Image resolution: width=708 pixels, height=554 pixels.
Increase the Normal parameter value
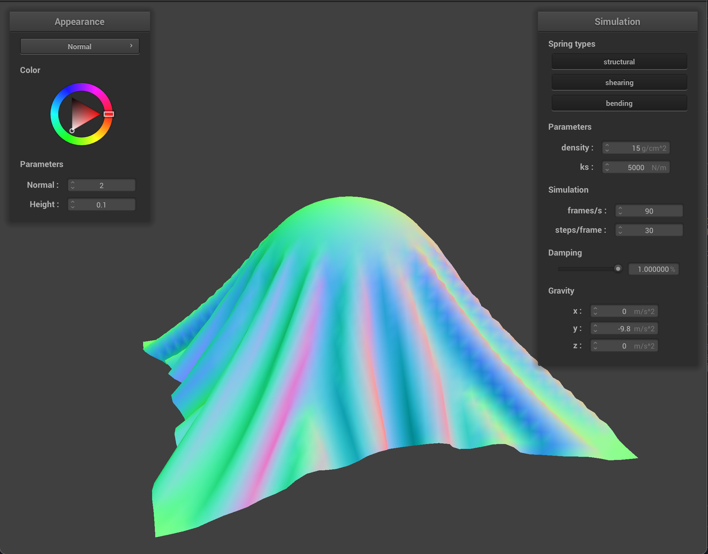tap(73, 183)
